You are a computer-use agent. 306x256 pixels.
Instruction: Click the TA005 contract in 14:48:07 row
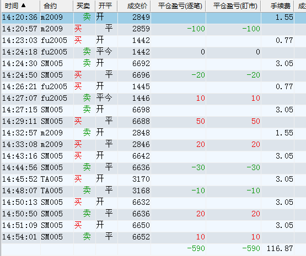[x=52, y=190]
